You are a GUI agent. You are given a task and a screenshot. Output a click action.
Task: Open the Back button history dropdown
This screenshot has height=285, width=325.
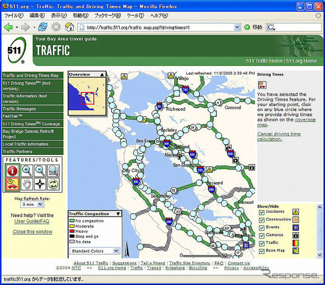[17, 27]
